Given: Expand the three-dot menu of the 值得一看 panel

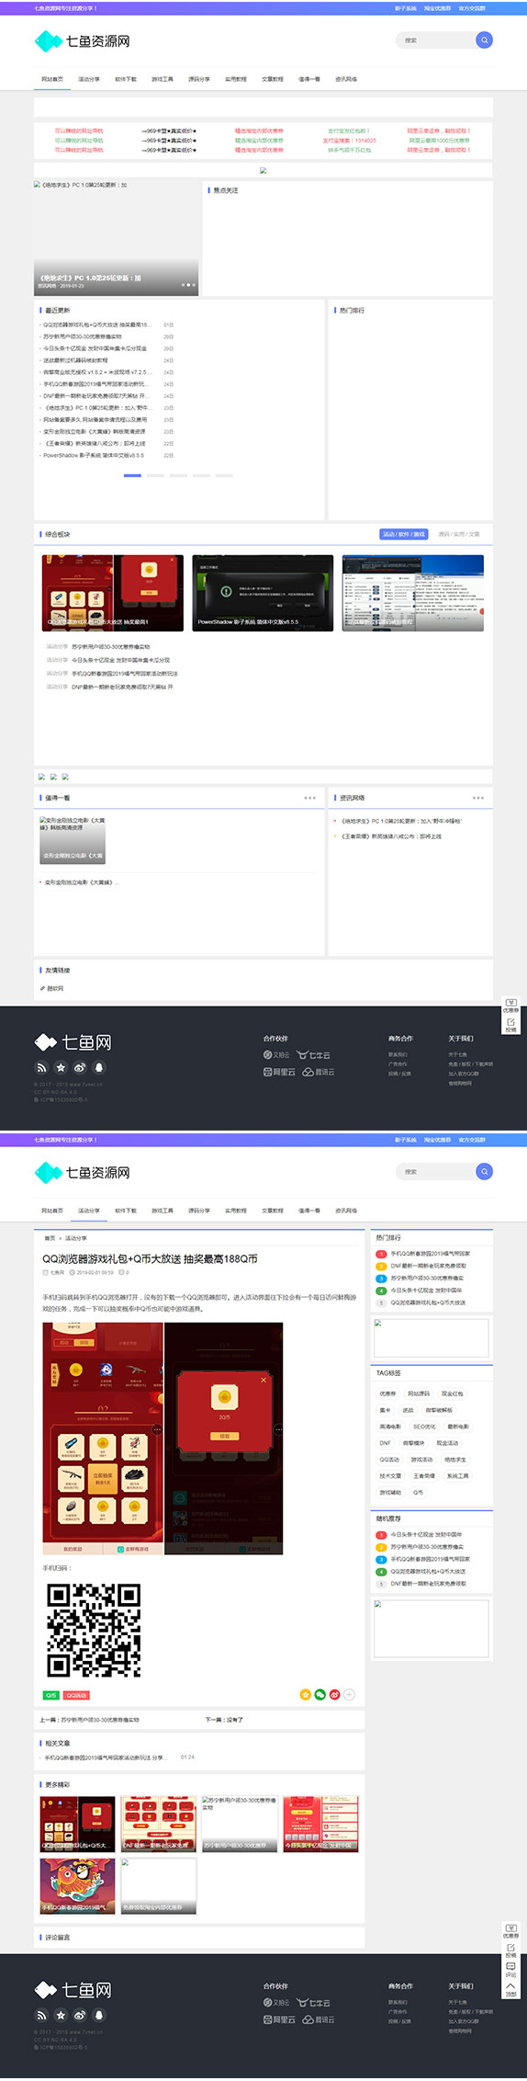Looking at the screenshot, I should (x=309, y=797).
